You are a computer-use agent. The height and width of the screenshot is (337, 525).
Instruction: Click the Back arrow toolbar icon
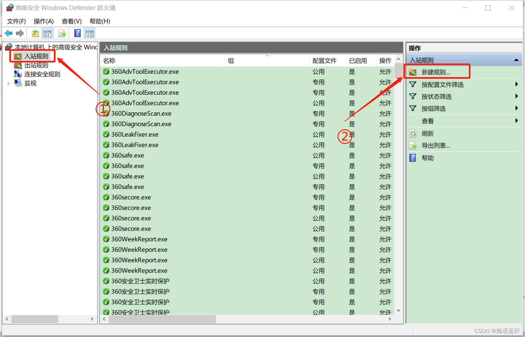[x=9, y=33]
